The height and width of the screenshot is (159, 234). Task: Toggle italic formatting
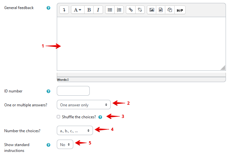[98, 10]
